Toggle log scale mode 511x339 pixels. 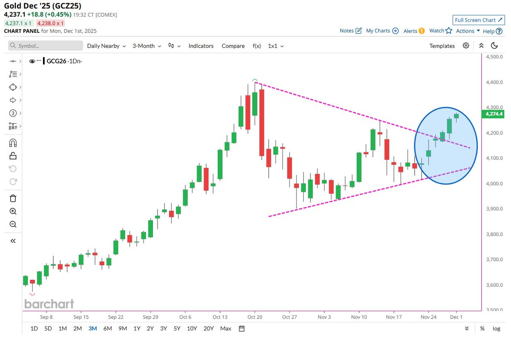click(496, 328)
